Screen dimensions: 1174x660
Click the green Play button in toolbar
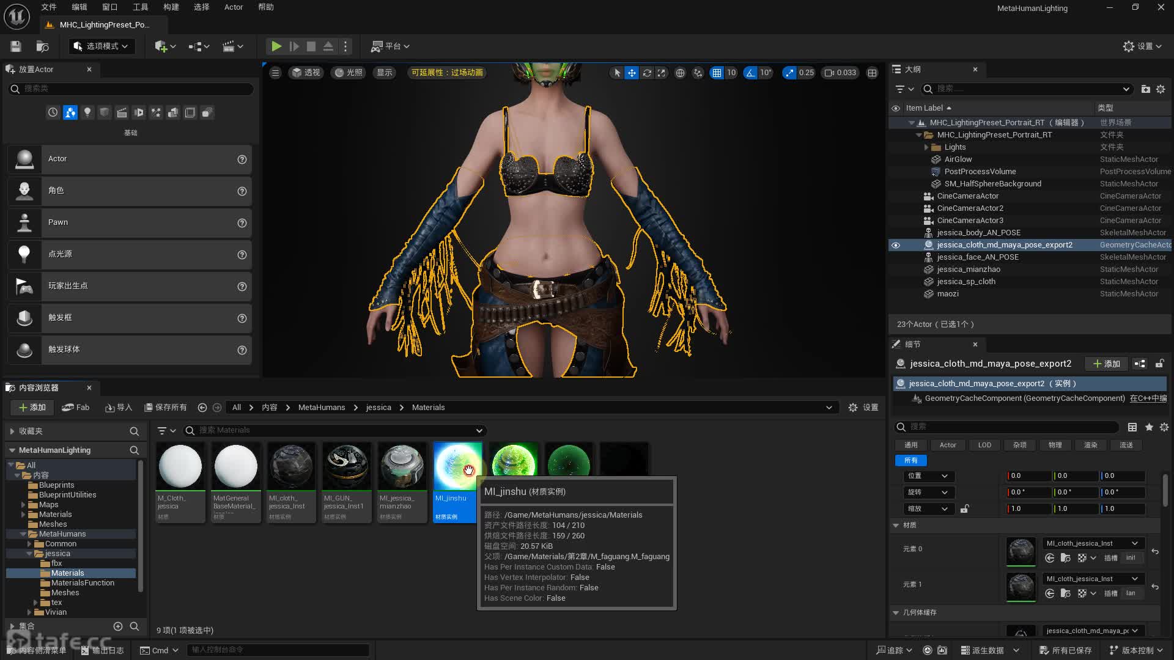point(276,46)
